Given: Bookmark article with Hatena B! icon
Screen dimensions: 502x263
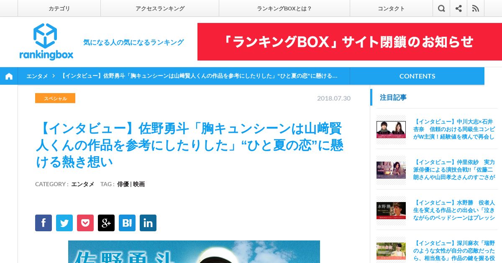Looking at the screenshot, I should (127, 223).
